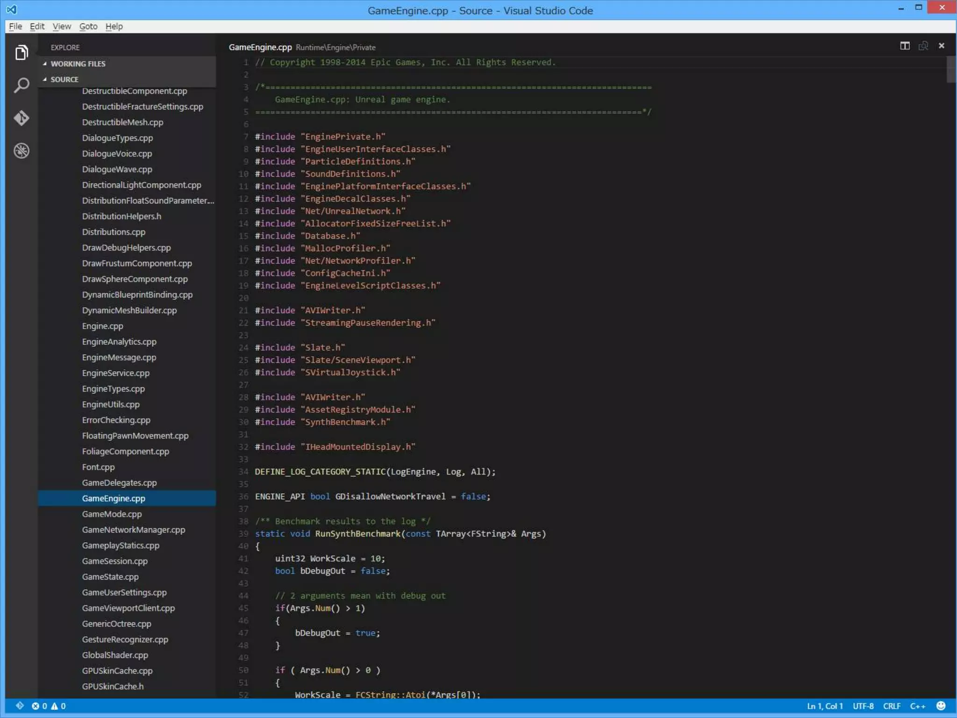Click the split editor icon
The width and height of the screenshot is (957, 718).
(905, 46)
